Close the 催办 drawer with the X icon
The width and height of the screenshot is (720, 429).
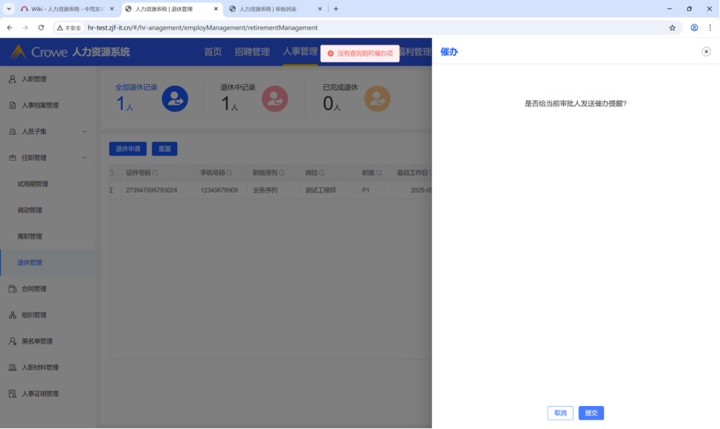(706, 51)
